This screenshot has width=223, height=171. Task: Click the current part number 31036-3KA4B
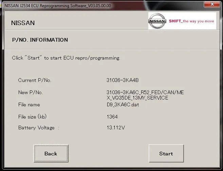[x=123, y=80]
